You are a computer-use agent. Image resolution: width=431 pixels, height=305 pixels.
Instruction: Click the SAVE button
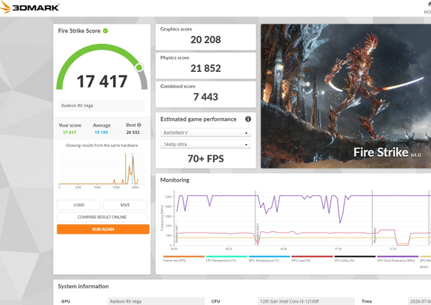(125, 205)
